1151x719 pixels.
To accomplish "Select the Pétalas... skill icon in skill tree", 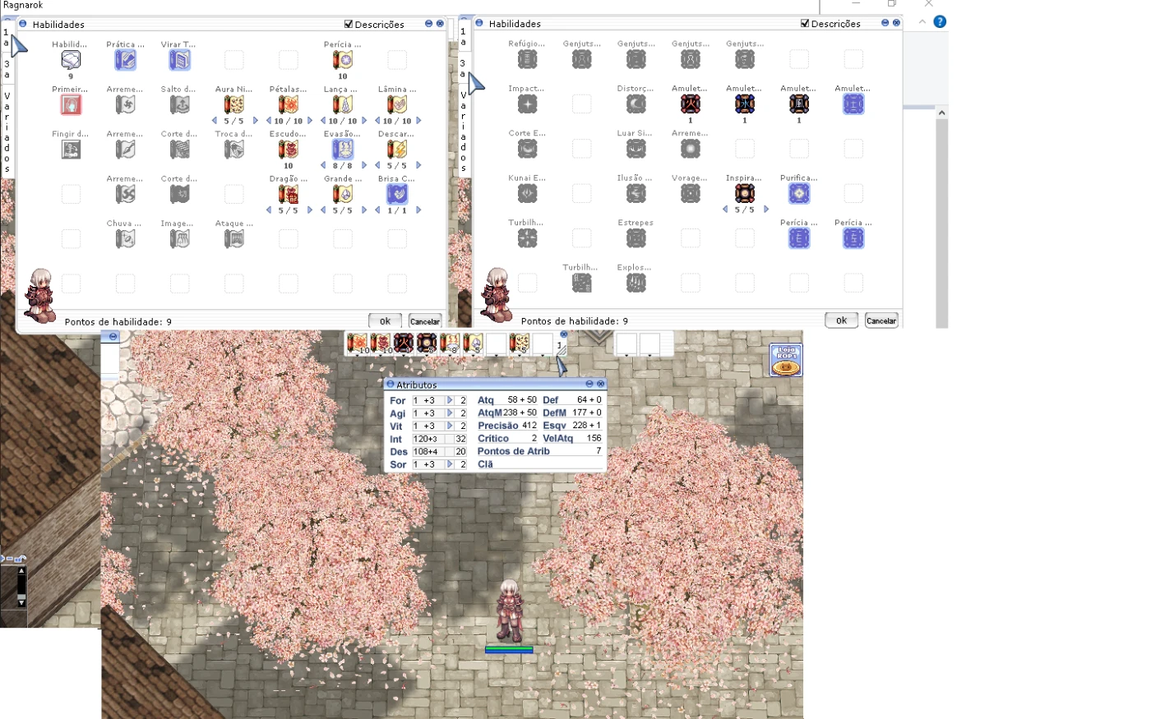I will [x=288, y=104].
